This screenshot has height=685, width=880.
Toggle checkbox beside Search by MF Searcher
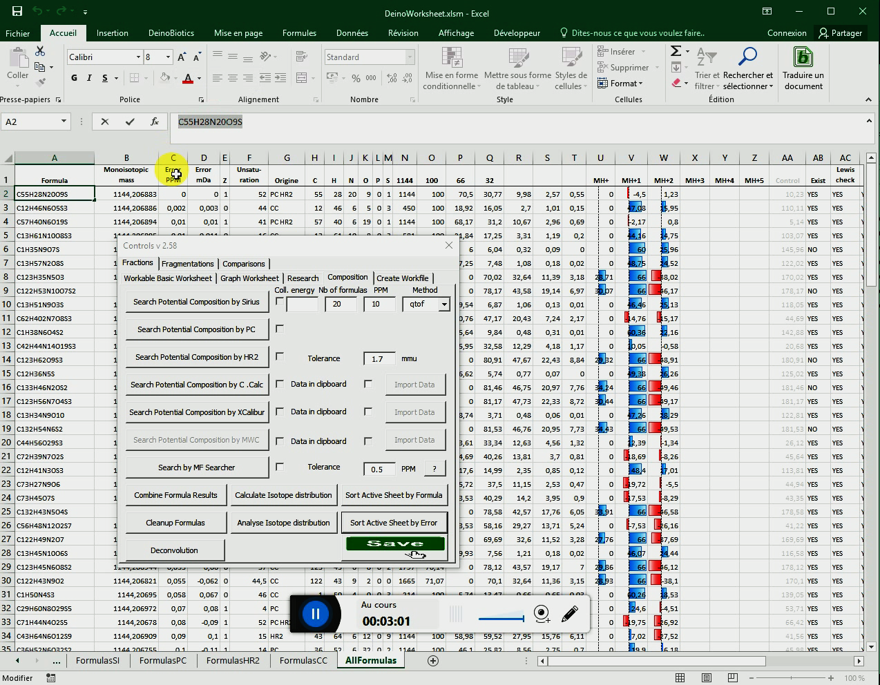(x=280, y=467)
